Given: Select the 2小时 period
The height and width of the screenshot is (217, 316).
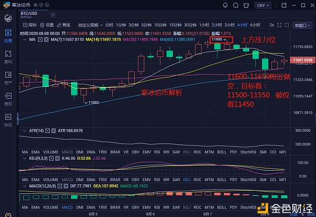Looking at the screenshot, I should tap(216, 25).
